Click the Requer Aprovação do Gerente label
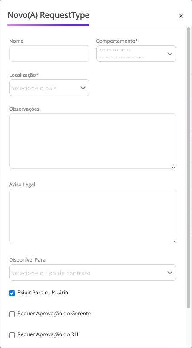Image resolution: width=192 pixels, height=348 pixels. (54, 314)
